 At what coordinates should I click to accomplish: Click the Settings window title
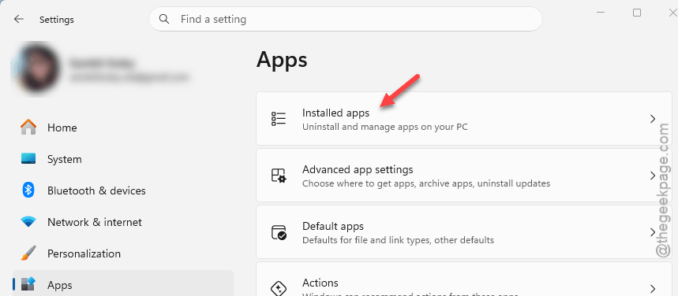coord(57,20)
